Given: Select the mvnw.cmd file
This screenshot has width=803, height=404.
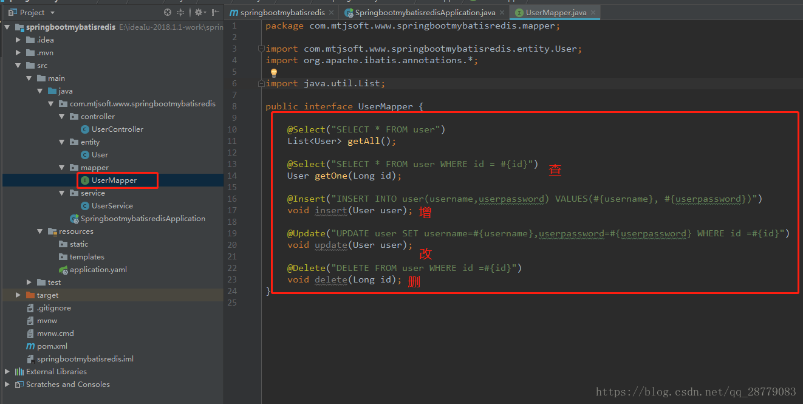Looking at the screenshot, I should coord(55,334).
